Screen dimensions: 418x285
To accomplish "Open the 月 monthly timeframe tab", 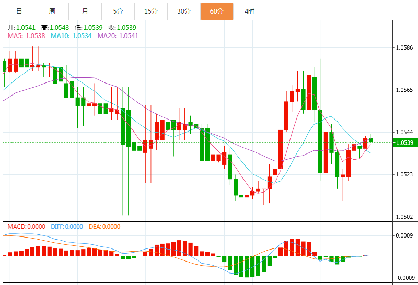I will (x=85, y=11).
